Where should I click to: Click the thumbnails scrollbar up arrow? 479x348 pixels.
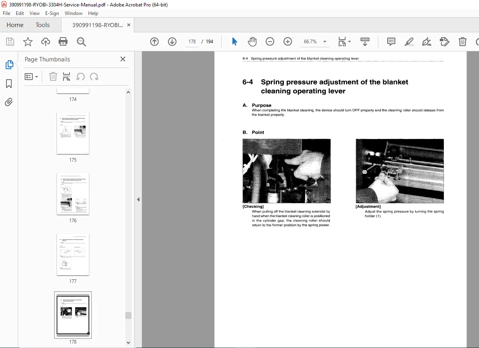tap(128, 92)
